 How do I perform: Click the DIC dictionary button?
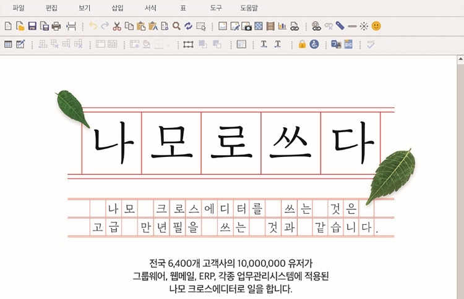348,44
